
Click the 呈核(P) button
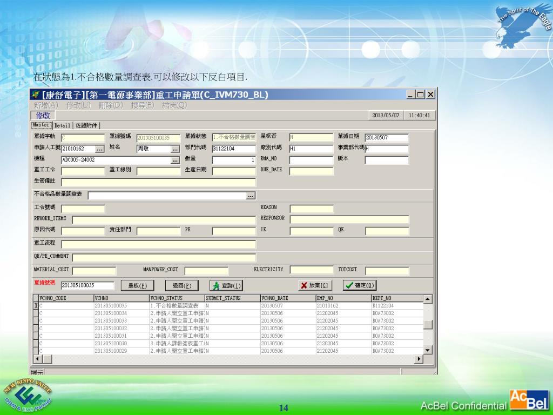pyautogui.click(x=138, y=285)
